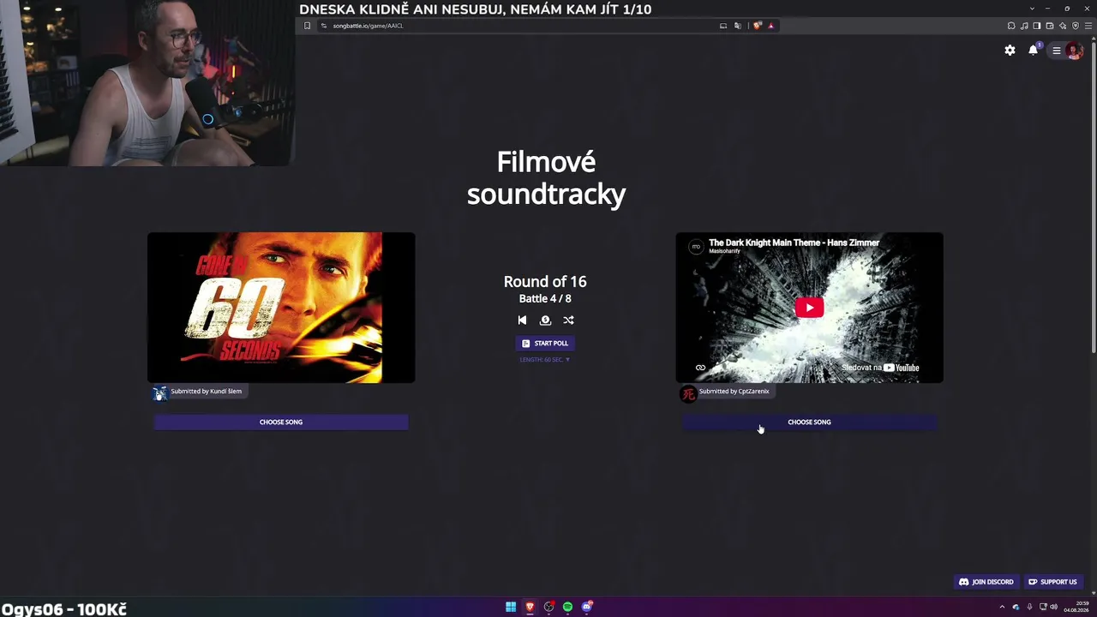Open the Brave Leo AI icon

pos(1063,26)
